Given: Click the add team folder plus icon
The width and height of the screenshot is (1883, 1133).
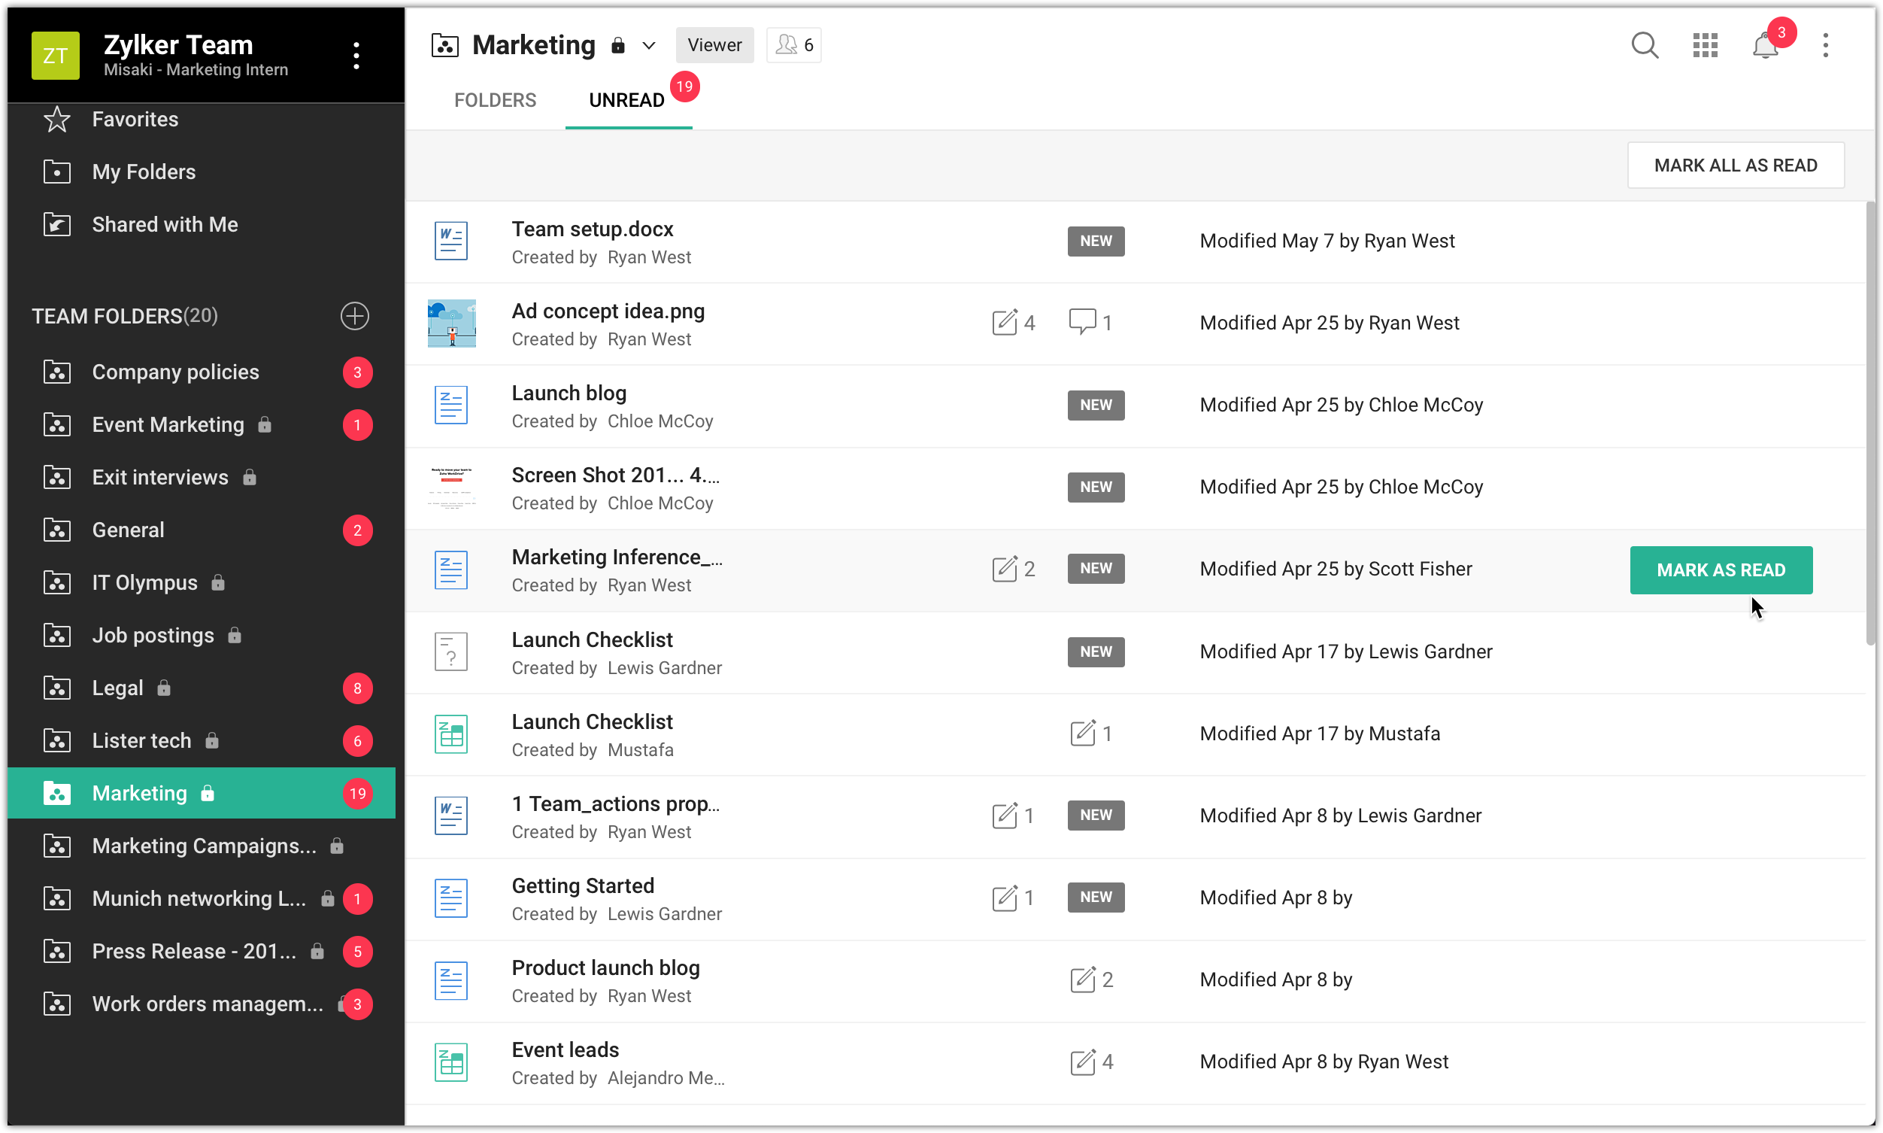Looking at the screenshot, I should coord(354,316).
